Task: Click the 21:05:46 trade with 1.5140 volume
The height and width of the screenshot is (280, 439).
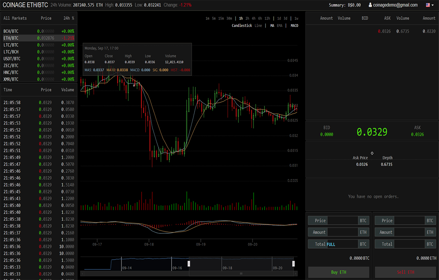Action: coord(39,185)
